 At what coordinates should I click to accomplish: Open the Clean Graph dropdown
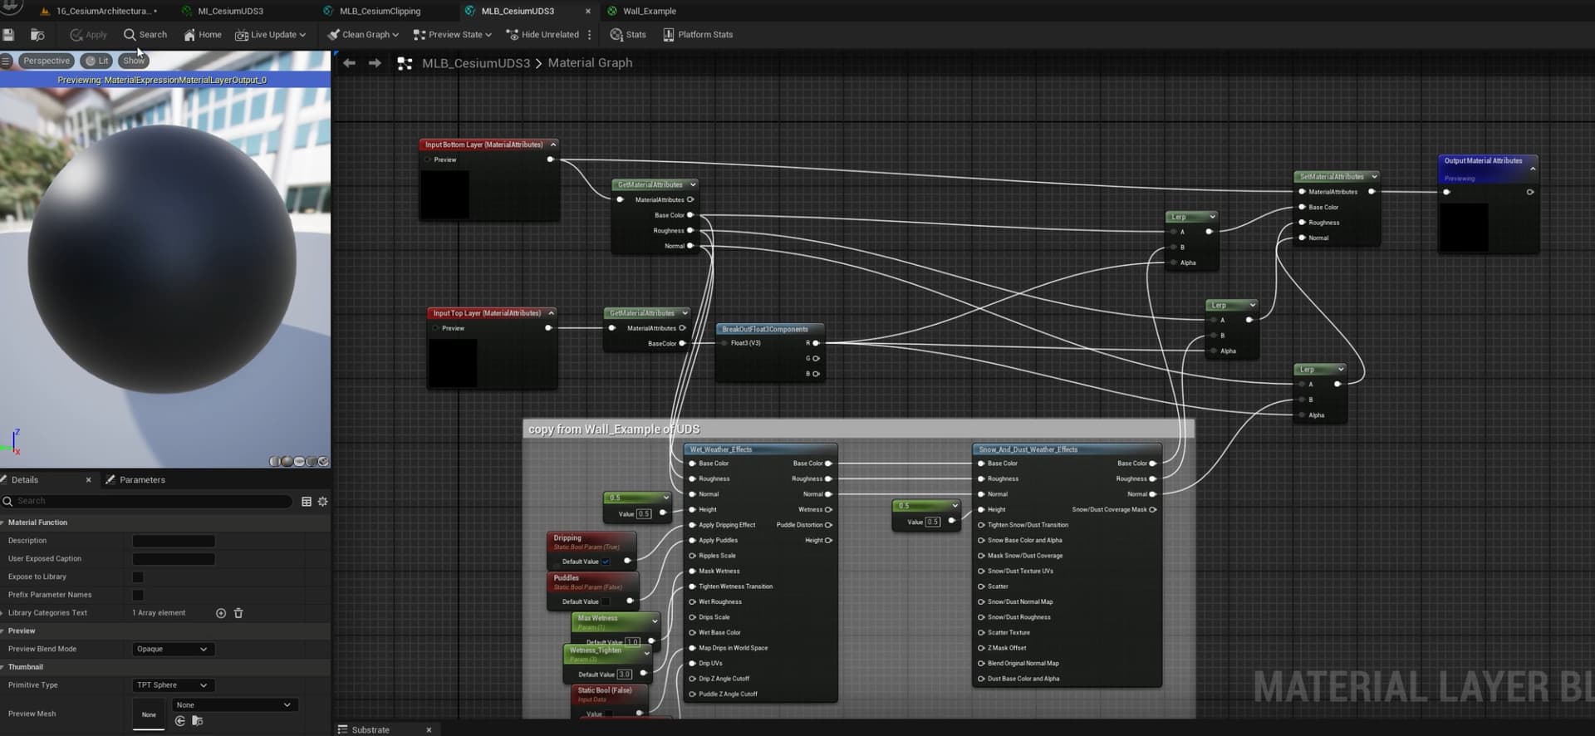363,35
